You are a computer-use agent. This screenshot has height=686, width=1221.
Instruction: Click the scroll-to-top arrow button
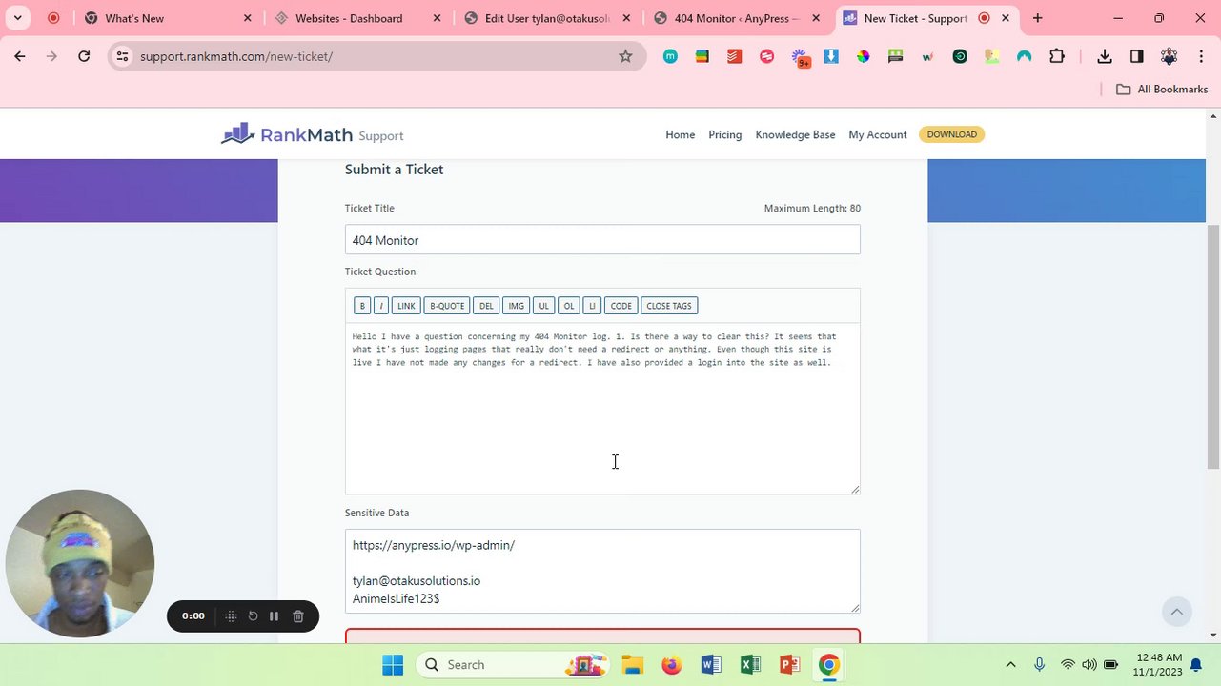[1176, 612]
